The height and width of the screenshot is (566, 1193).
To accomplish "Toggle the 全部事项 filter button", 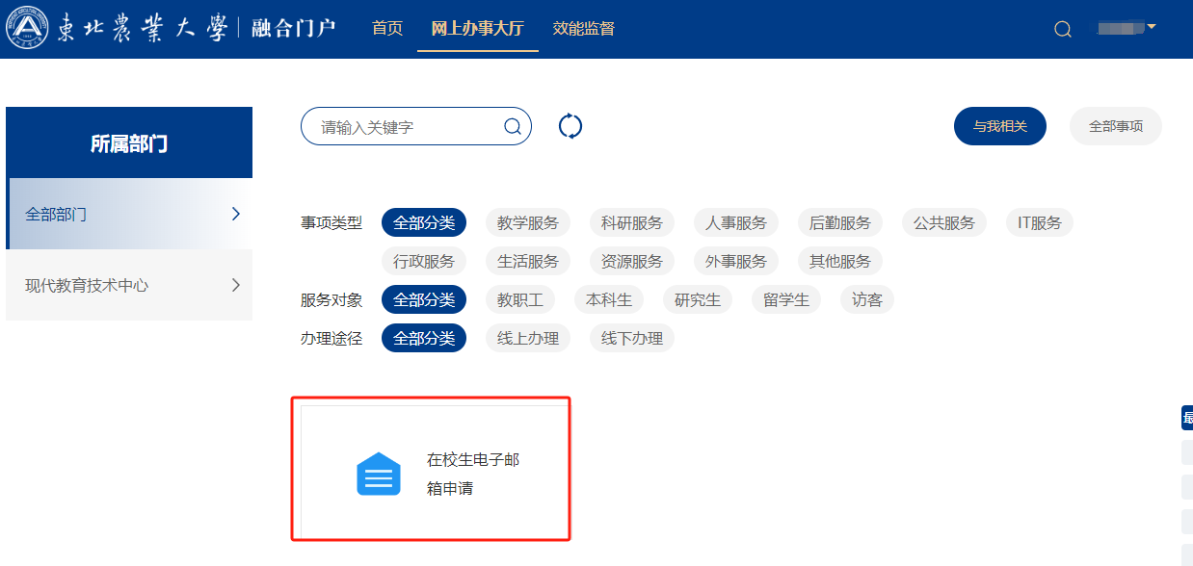I will pyautogui.click(x=1115, y=126).
